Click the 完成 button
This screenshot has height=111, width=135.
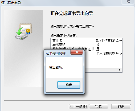pos(99,106)
